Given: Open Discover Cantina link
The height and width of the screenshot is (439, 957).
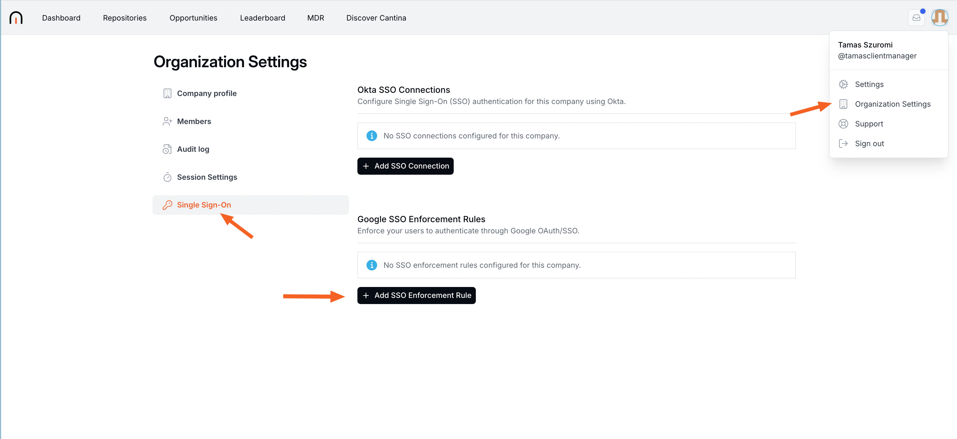Looking at the screenshot, I should [x=376, y=18].
